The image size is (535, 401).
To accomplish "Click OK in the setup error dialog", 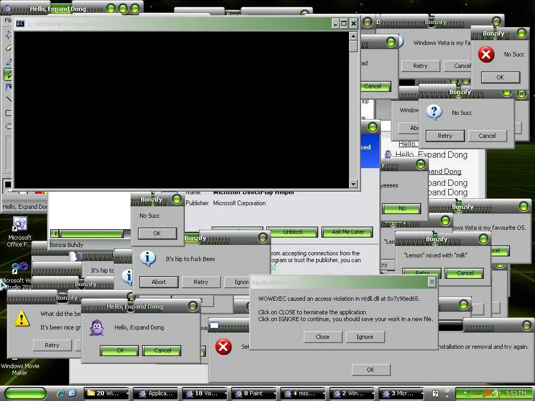I will (371, 370).
